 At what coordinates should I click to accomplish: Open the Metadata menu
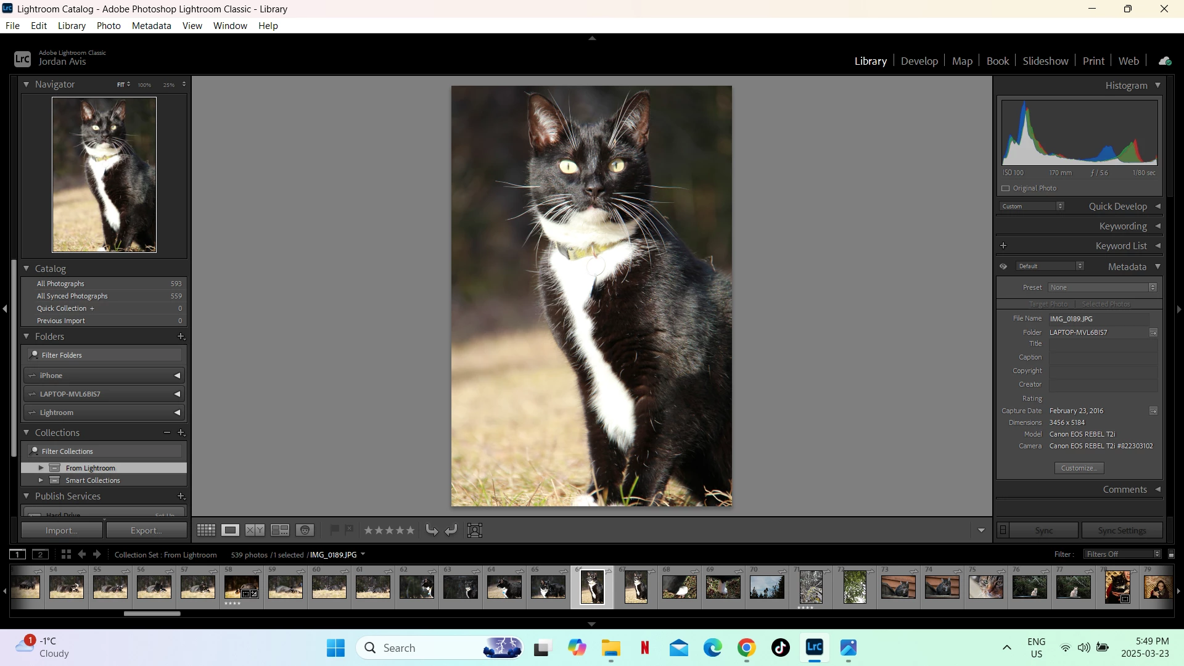click(151, 26)
